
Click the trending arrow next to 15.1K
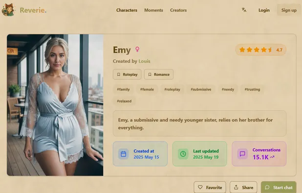(272, 157)
